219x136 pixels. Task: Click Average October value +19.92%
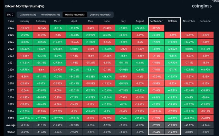coord(173,125)
